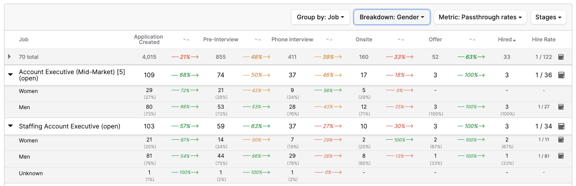Click calculator icon beside 1 / 81 hire rate
The height and width of the screenshot is (186, 576).
click(561, 156)
